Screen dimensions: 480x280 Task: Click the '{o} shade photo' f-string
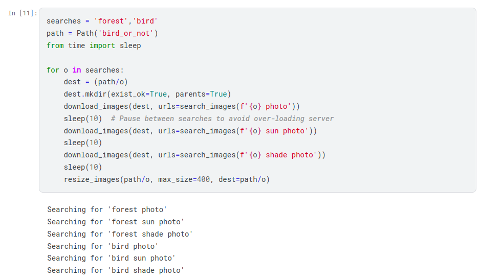[282, 155]
